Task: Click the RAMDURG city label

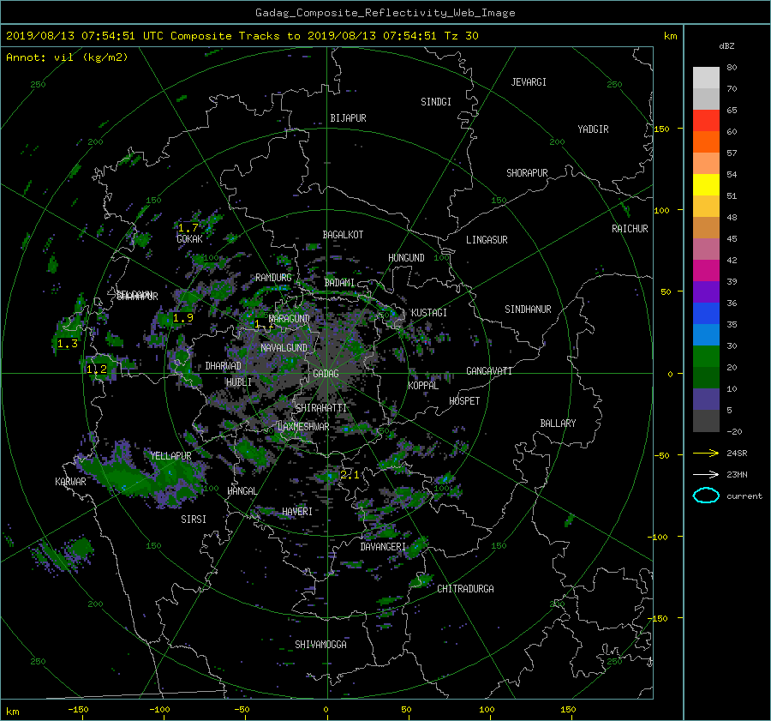Action: click(x=273, y=278)
